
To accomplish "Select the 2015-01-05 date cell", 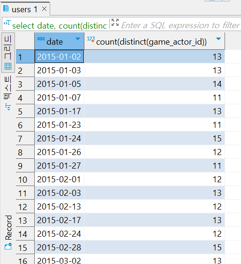I will 60,84.
